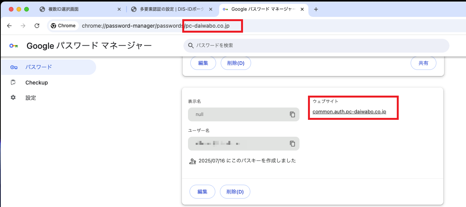Viewport: 466px width, 207px height.
Task: Click the 共有 share button
Action: pos(423,63)
